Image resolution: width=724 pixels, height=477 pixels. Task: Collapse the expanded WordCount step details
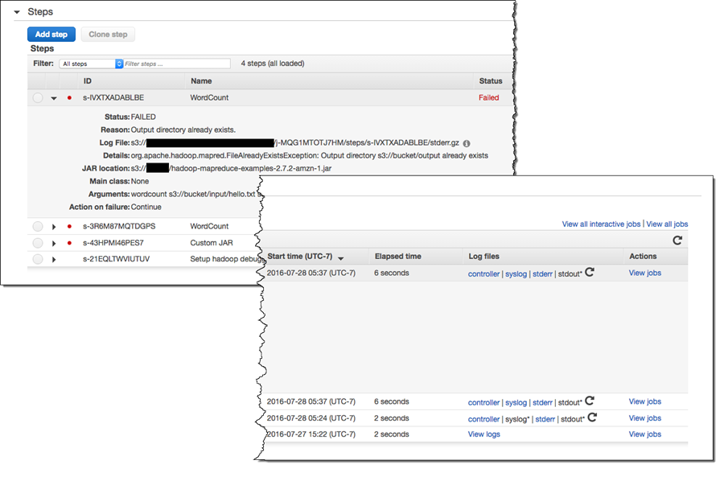[x=54, y=98]
